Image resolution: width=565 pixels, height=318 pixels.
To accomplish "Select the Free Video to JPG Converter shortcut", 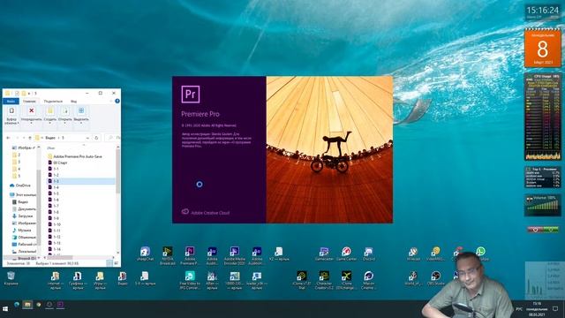I will tap(190, 280).
